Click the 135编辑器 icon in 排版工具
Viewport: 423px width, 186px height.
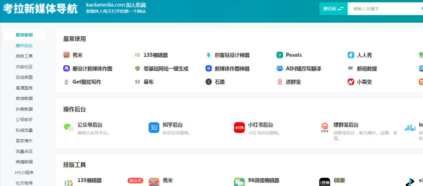(68, 182)
